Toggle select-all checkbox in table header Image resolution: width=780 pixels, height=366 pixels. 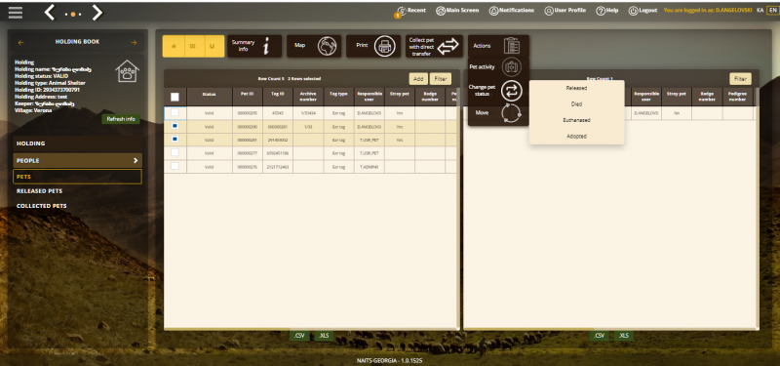click(175, 97)
